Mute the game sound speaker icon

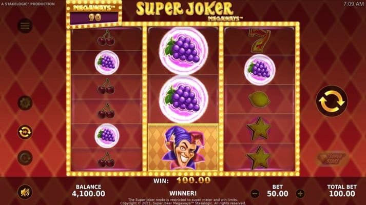25,192
